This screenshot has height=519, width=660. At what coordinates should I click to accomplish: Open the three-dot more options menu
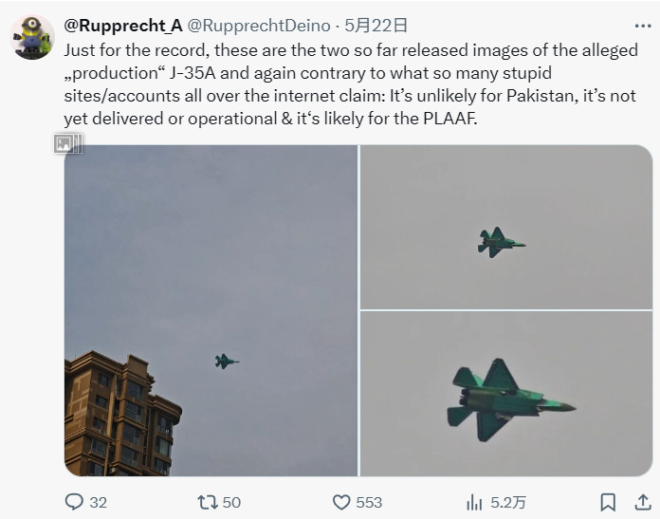point(643,27)
